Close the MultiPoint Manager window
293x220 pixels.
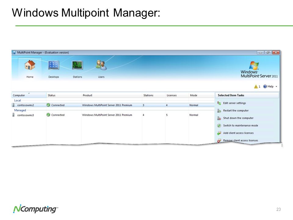[276, 53]
